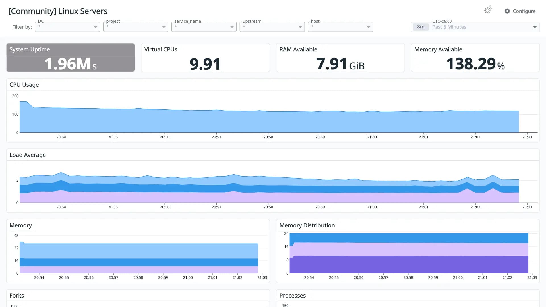Click the CPU Usage graph title
Image resolution: width=546 pixels, height=307 pixels.
pos(24,85)
